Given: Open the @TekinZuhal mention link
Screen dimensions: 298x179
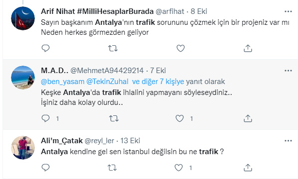Looking at the screenshot, I should (x=107, y=82).
